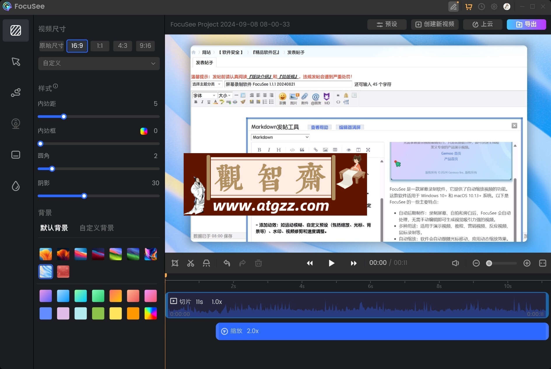The width and height of the screenshot is (551, 369).
Task: Open the captions sidebar icon
Action: click(16, 155)
